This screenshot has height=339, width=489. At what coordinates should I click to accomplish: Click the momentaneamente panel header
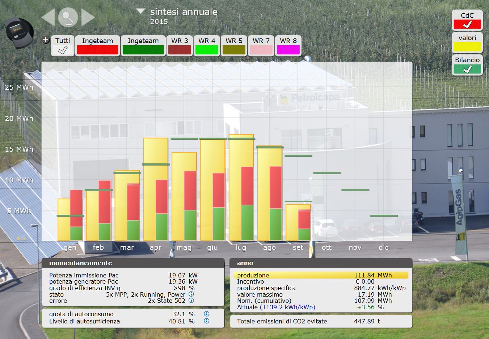[x=133, y=263]
